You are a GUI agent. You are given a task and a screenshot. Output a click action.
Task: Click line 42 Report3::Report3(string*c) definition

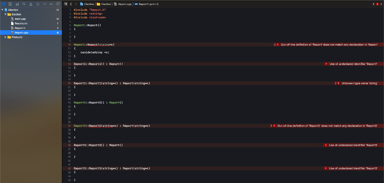pos(112,168)
